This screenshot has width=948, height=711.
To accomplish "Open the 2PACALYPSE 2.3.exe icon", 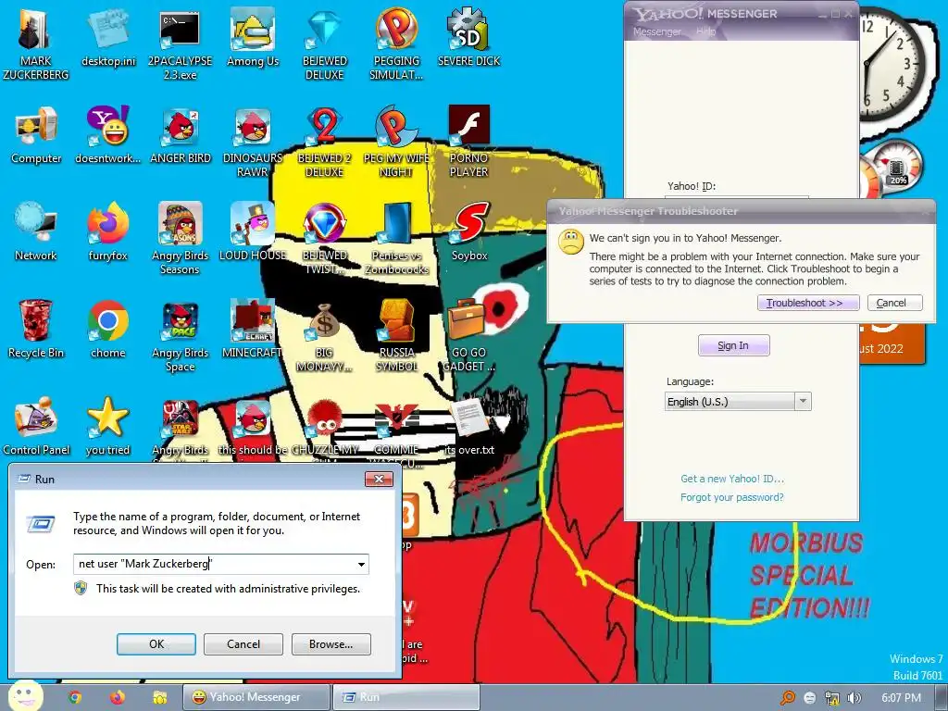I will click(180, 31).
